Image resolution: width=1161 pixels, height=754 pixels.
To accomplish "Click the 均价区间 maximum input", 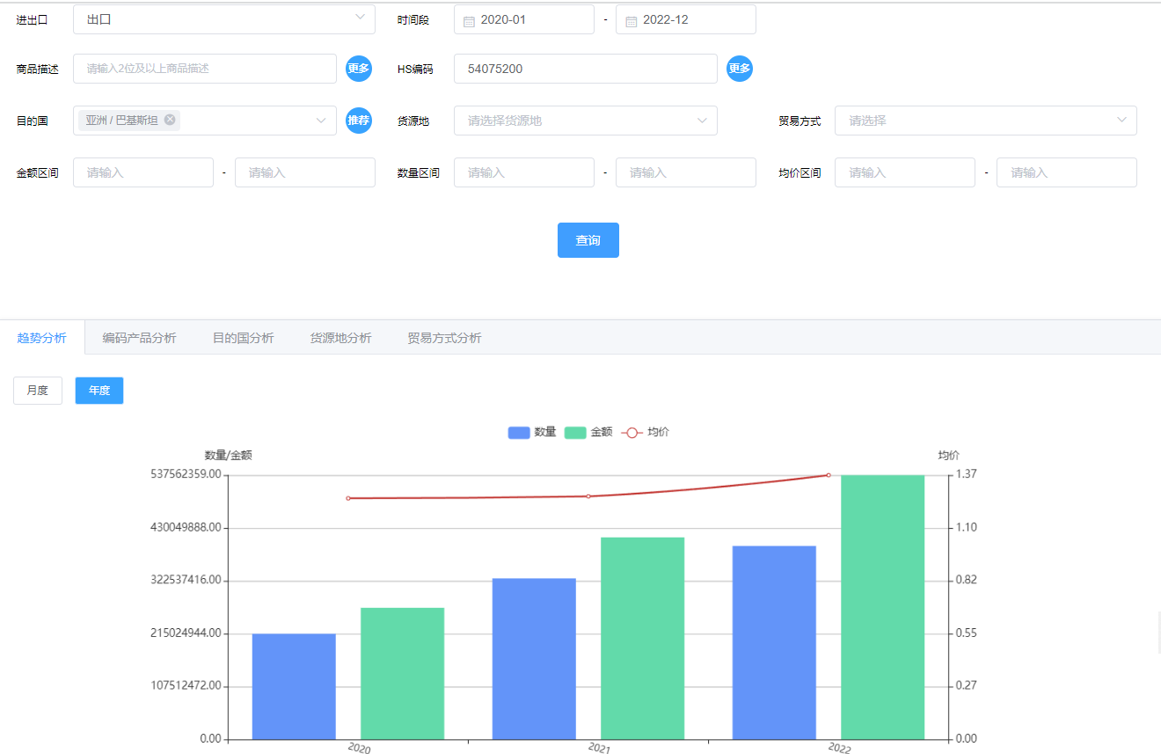I will [1067, 172].
